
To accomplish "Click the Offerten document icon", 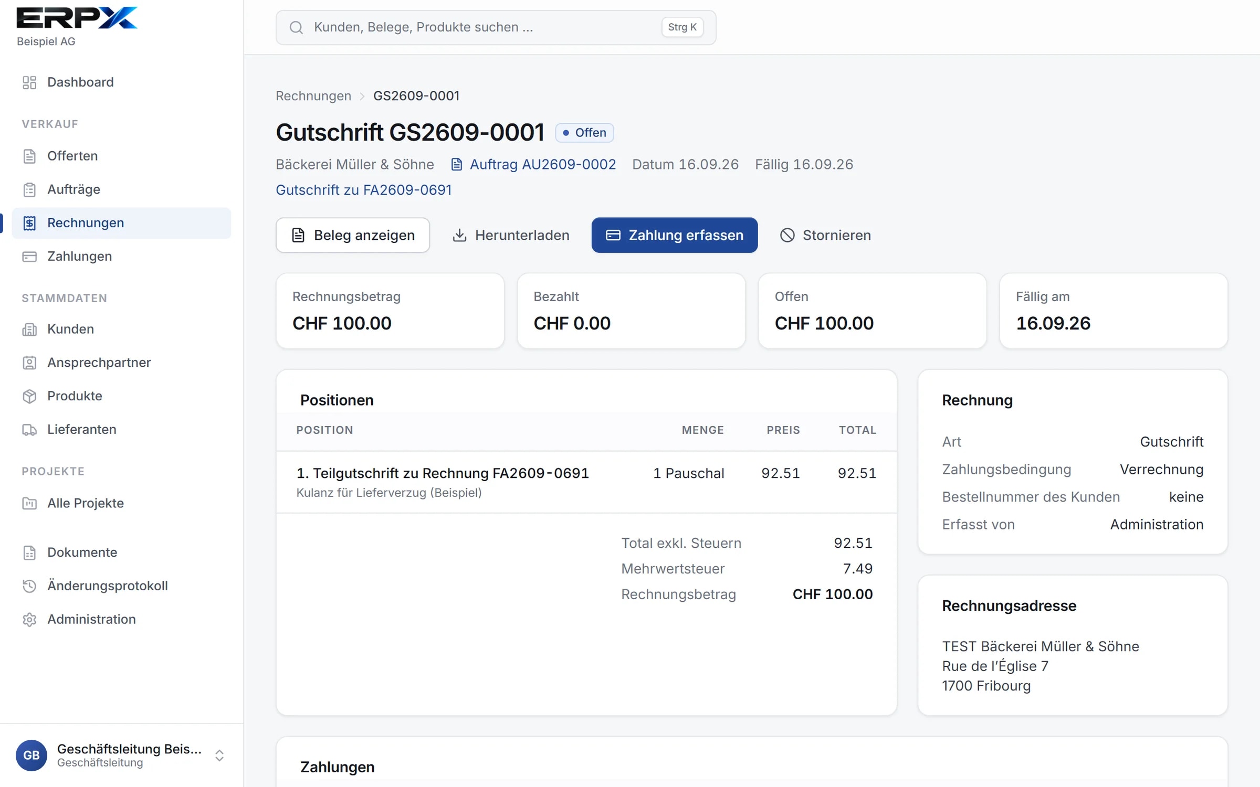I will click(29, 156).
